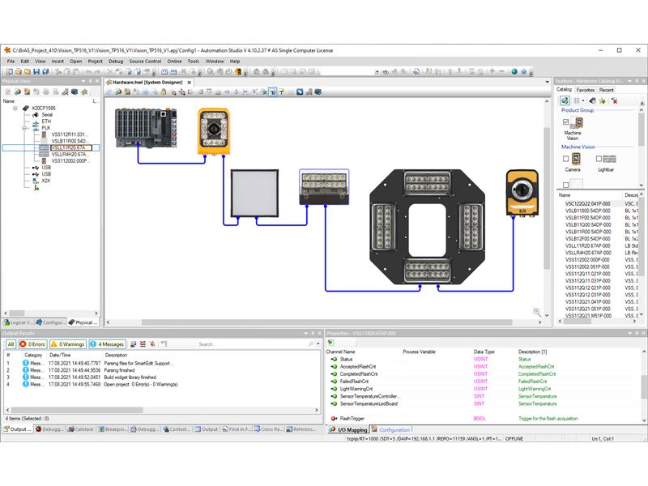The height and width of the screenshot is (486, 648).
Task: Open the Output search options dropdown
Action: coord(318,343)
